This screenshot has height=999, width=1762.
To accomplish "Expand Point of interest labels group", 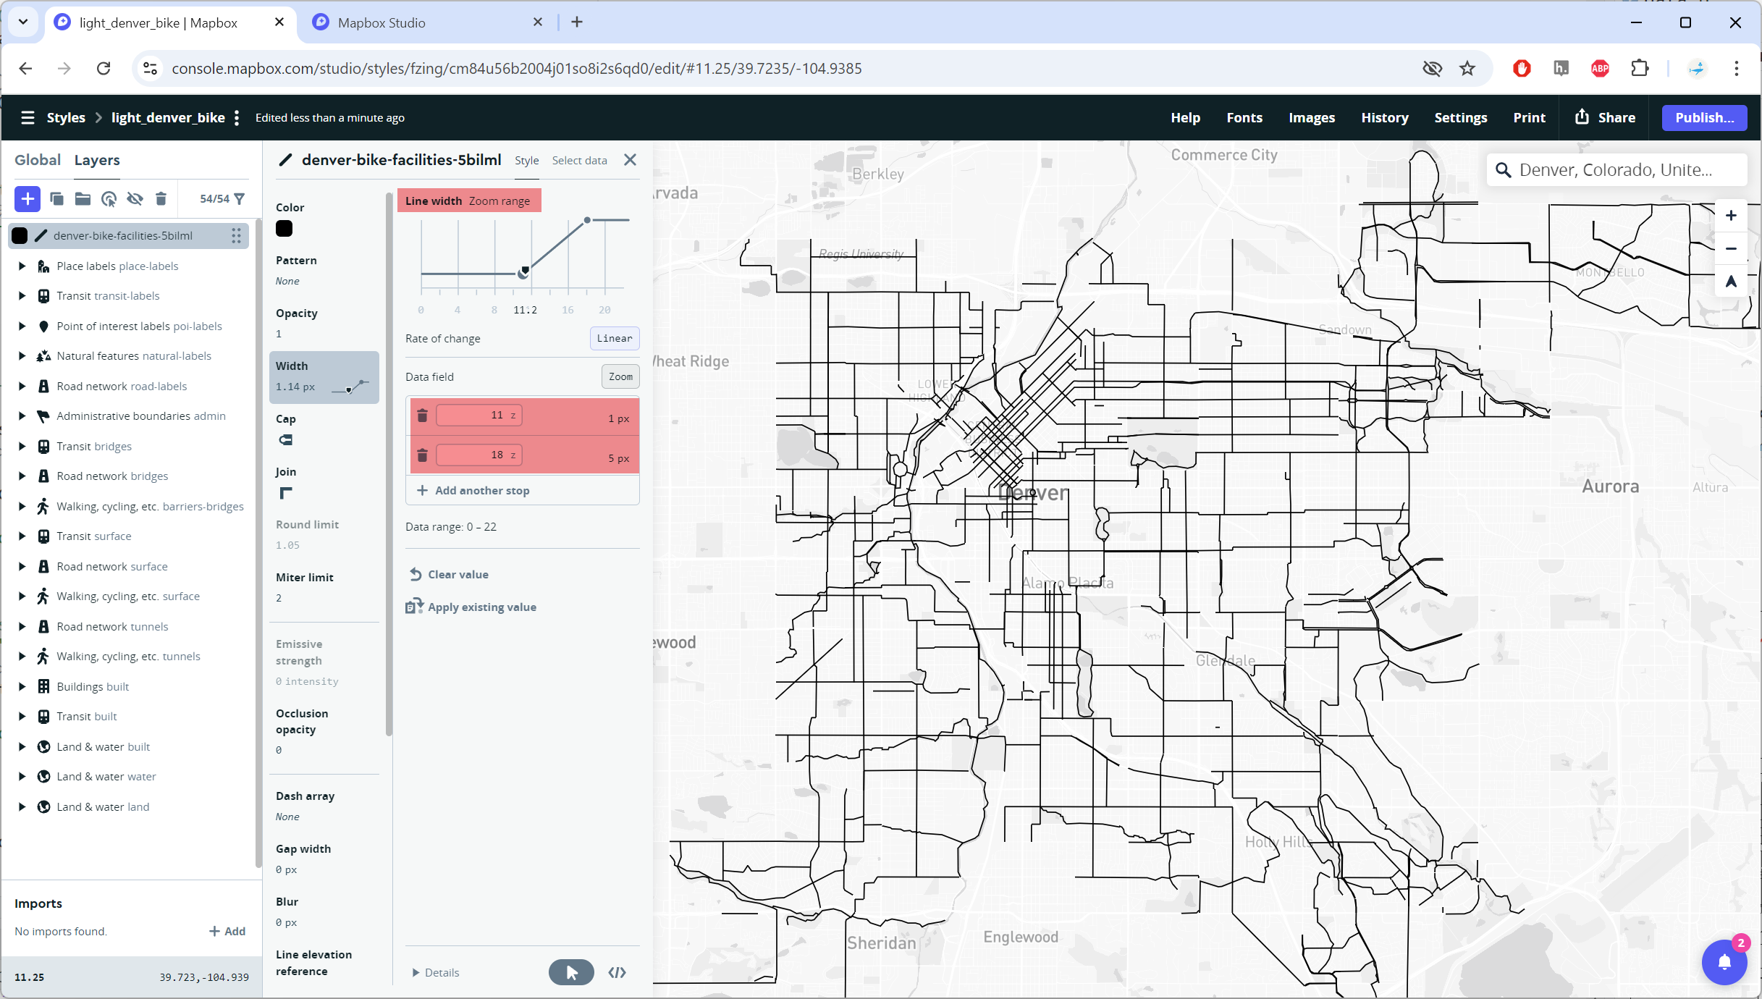I will point(22,326).
